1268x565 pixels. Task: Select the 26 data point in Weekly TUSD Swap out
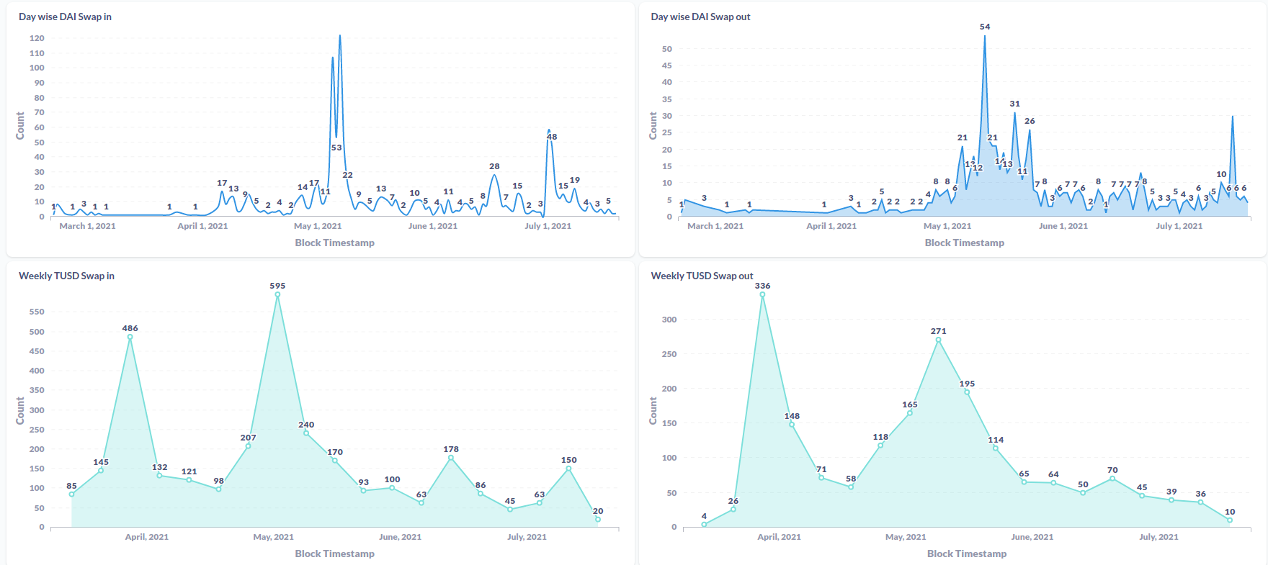point(733,510)
